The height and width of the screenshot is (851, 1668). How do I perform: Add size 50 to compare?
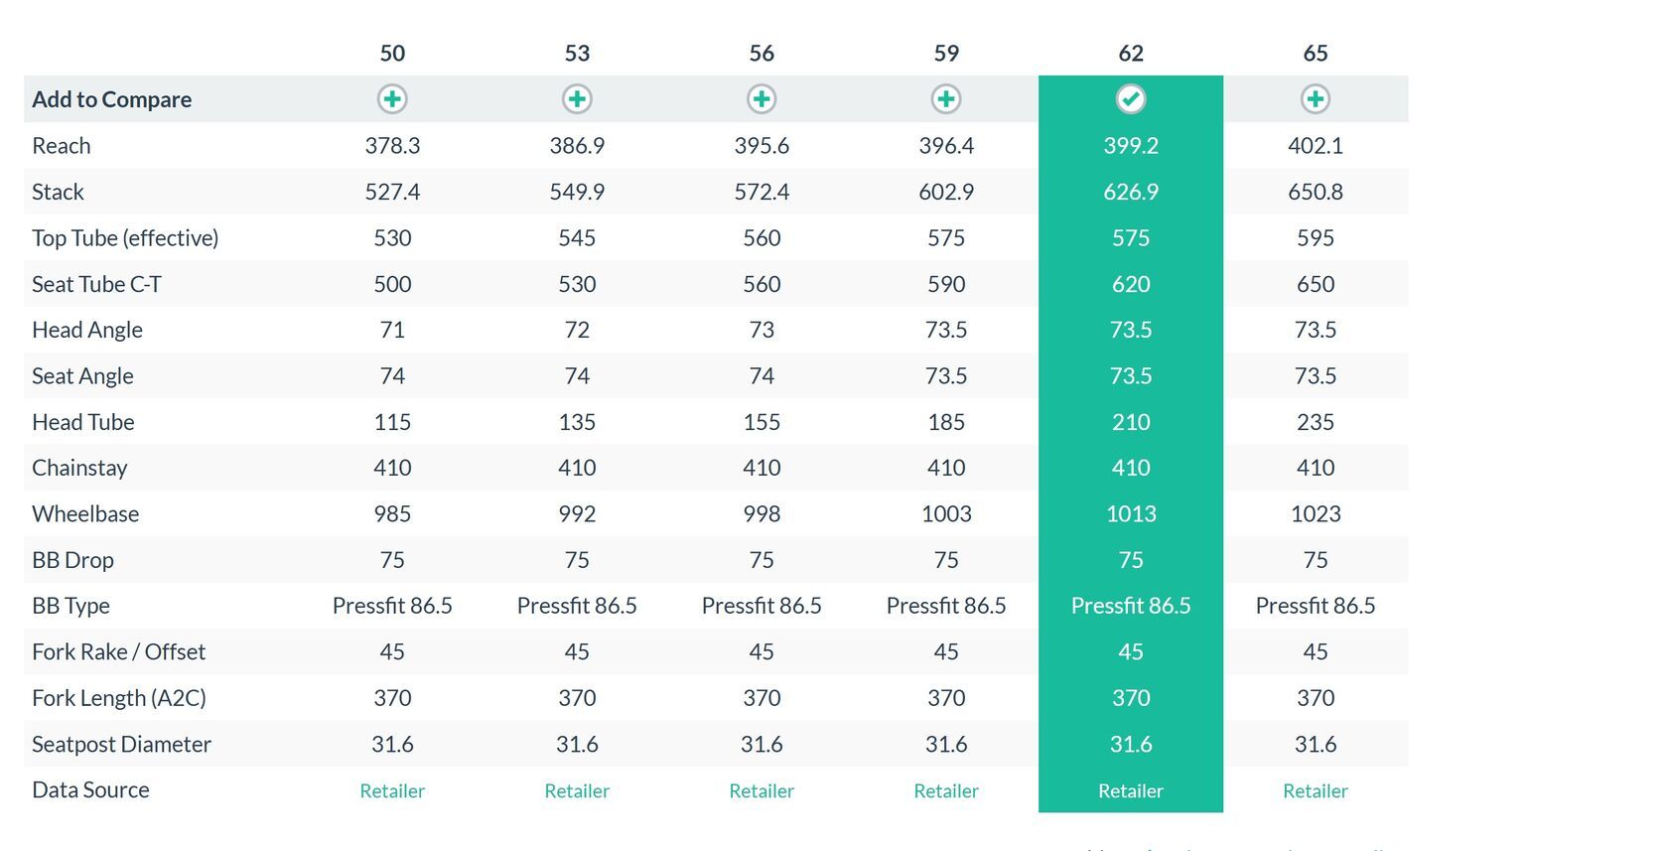392,99
